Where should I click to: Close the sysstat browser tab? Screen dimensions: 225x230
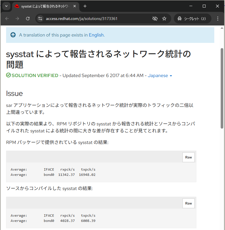click(75, 6)
